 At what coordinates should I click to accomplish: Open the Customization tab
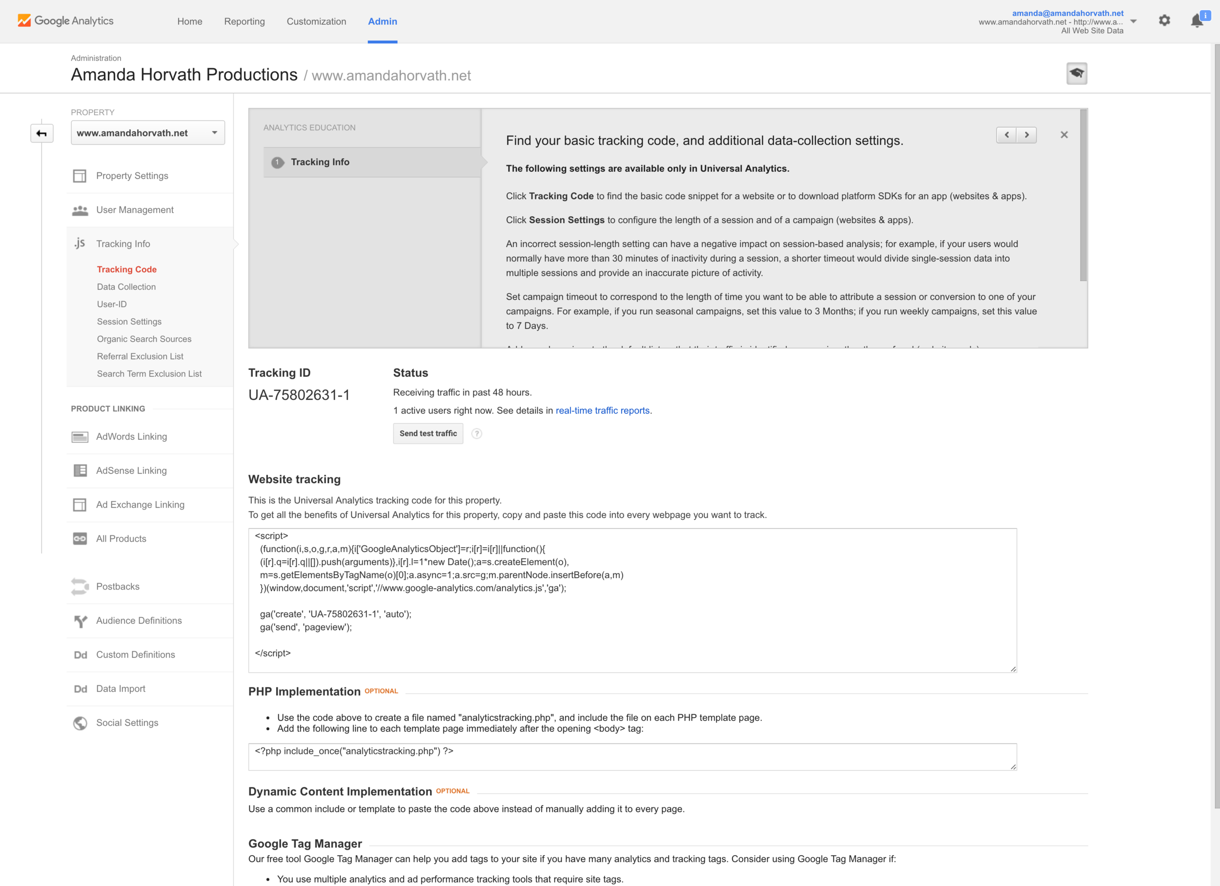coord(316,21)
